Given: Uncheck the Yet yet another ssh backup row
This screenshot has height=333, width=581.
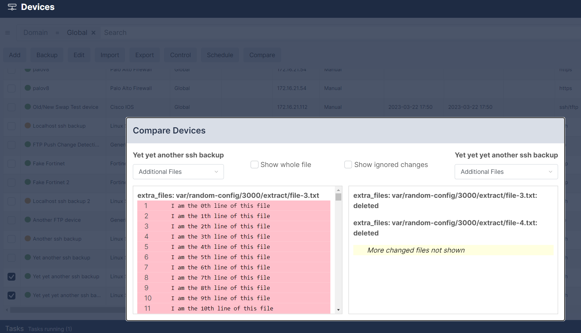Looking at the screenshot, I should point(12,277).
